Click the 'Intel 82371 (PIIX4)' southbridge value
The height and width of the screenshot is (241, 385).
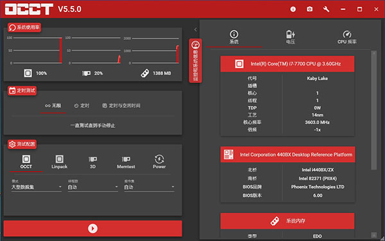point(318,179)
